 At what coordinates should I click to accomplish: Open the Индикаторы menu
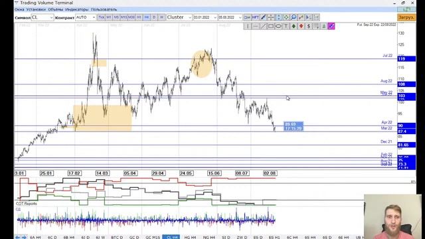click(77, 9)
